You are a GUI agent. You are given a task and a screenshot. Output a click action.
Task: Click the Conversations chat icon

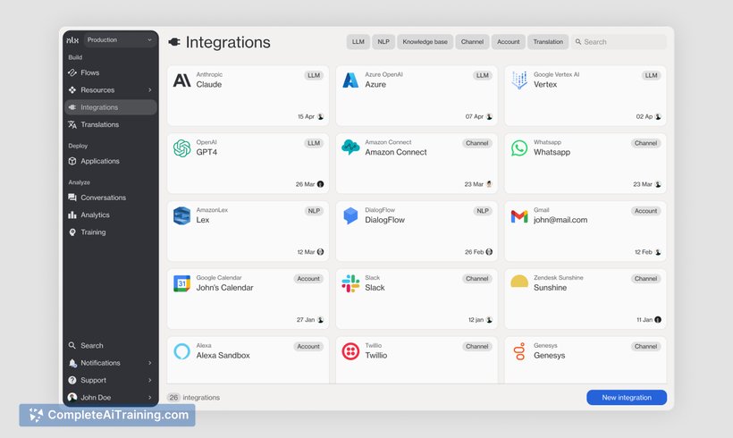tap(72, 198)
